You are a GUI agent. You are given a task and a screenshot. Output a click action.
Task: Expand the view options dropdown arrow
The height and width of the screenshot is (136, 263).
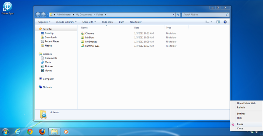211,22
